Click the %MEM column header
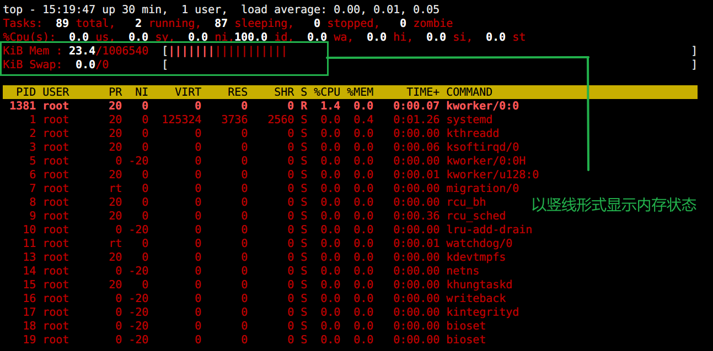Screen dimensions: 713x351 [360, 92]
